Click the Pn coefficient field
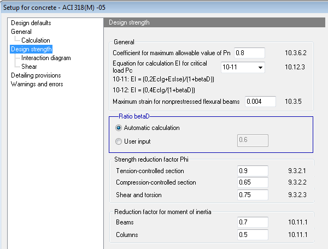 click(249, 53)
